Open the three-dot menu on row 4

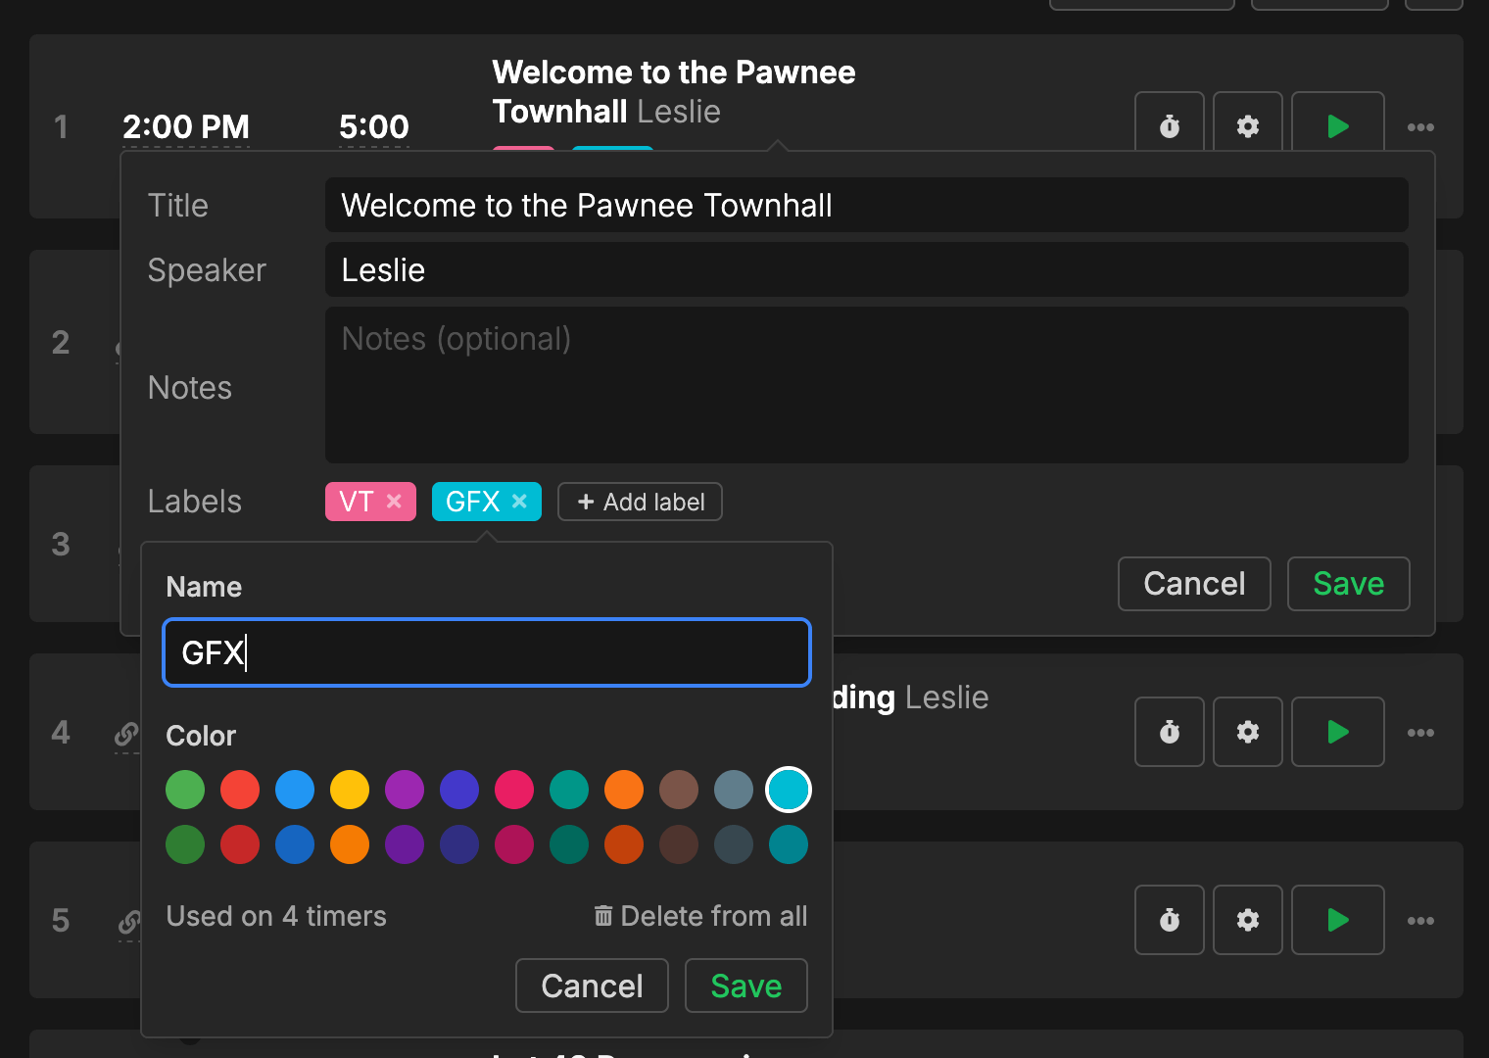click(1420, 732)
